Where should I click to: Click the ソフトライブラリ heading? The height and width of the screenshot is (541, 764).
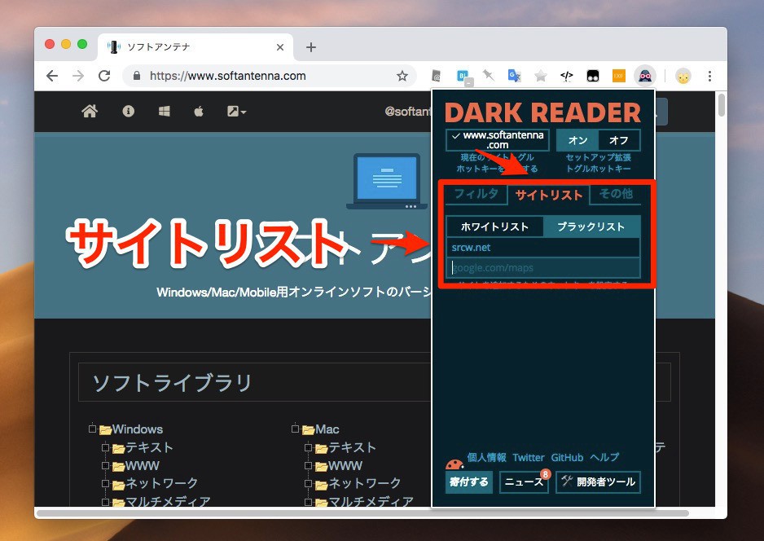tap(172, 383)
